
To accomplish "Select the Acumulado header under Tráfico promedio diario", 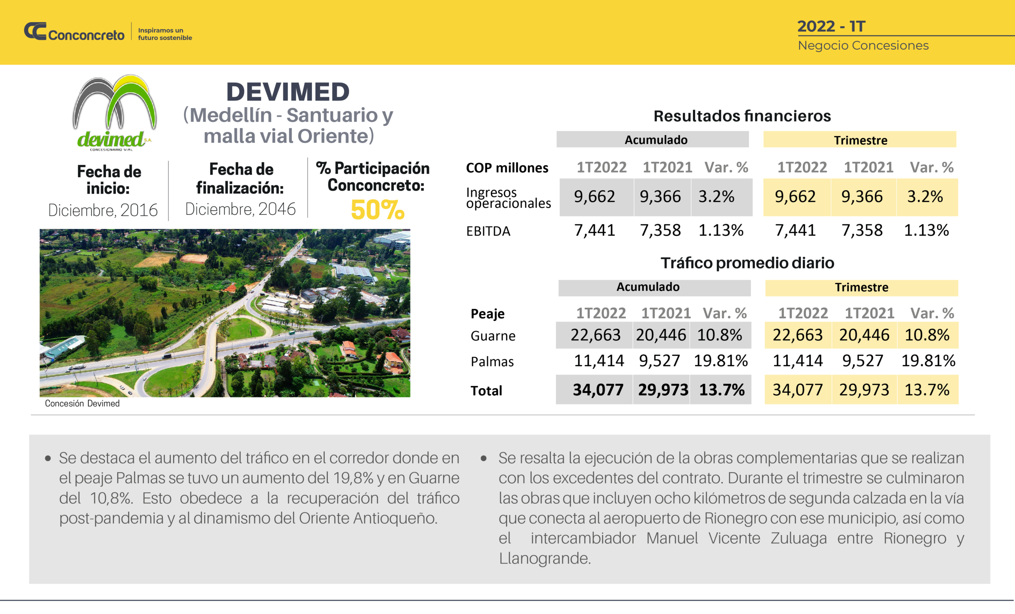I will click(x=647, y=287).
